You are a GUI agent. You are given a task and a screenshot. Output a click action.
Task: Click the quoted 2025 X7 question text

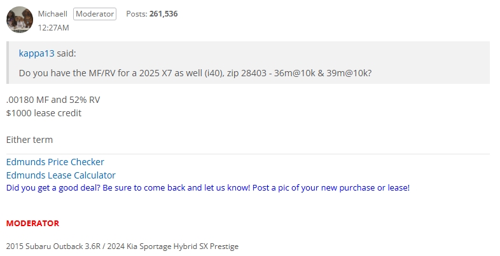click(x=195, y=73)
